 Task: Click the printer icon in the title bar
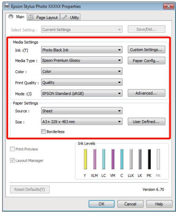point(7,6)
